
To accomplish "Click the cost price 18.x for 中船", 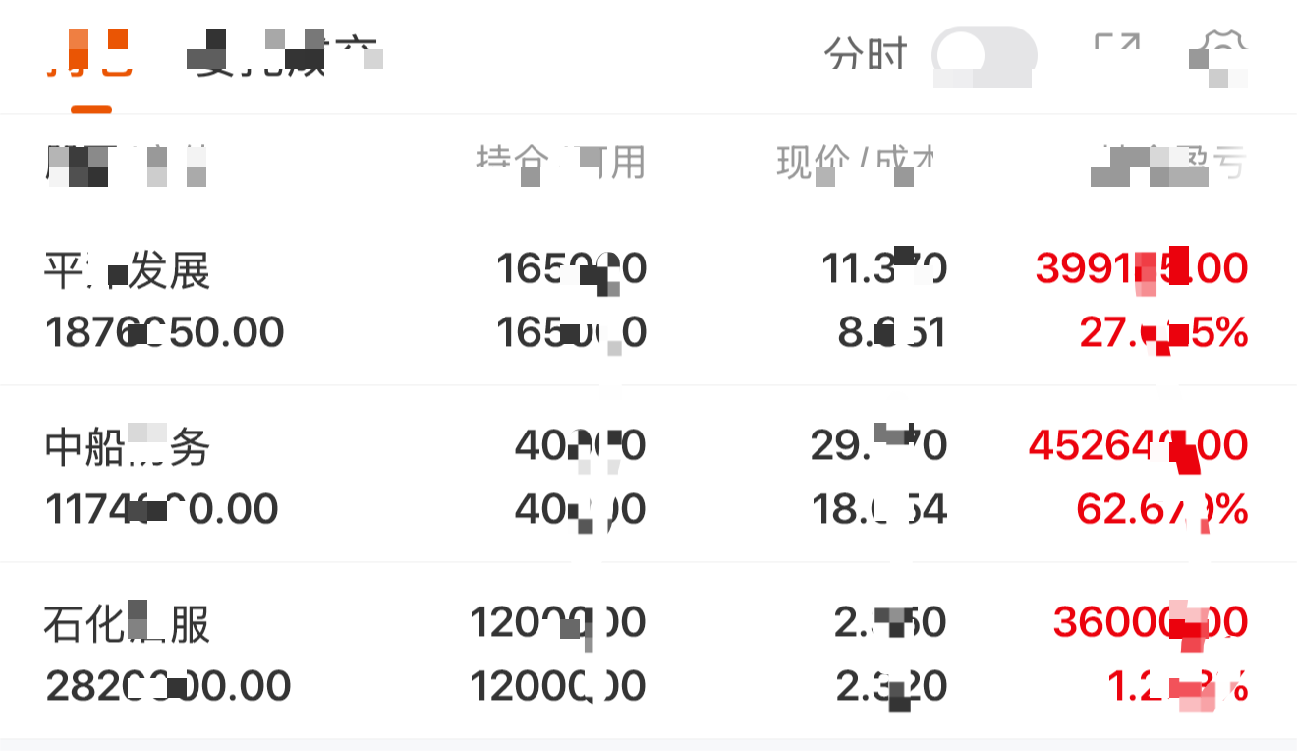I will pos(878,509).
